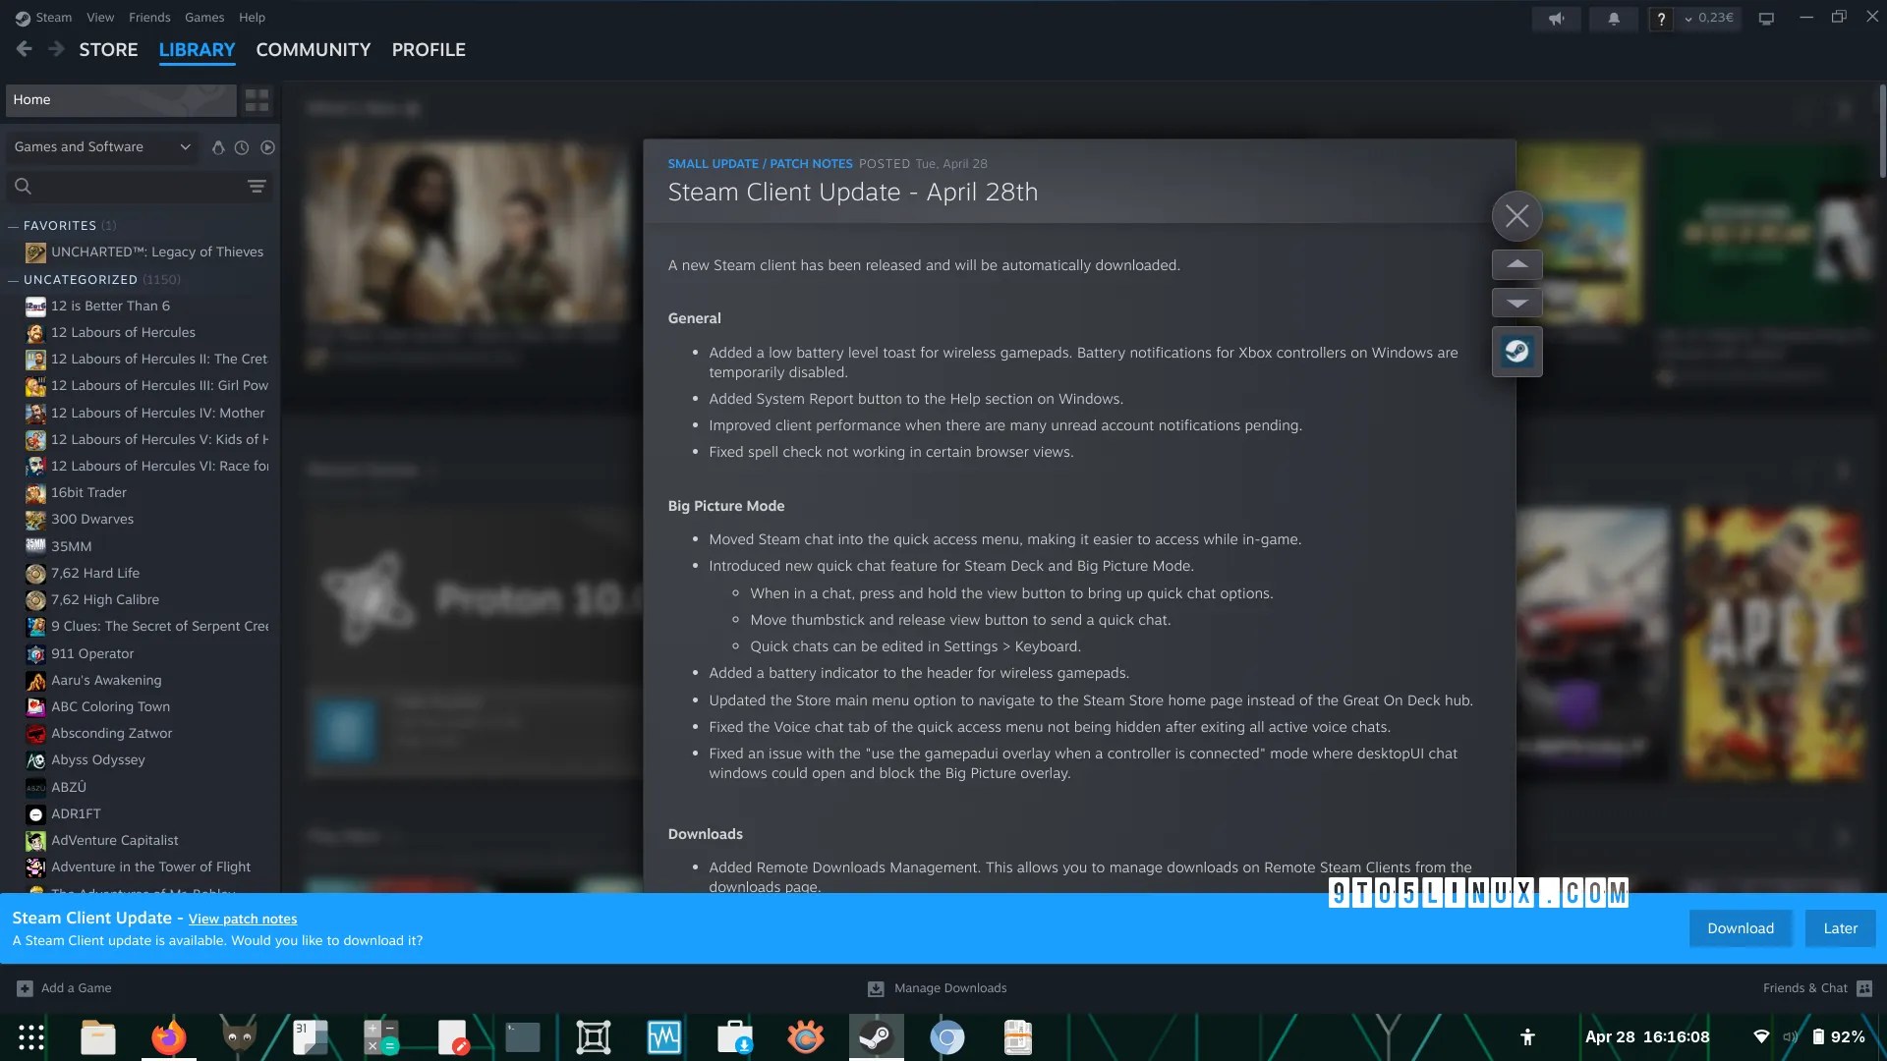Open terminal from the taskbar

pyautogui.click(x=522, y=1037)
